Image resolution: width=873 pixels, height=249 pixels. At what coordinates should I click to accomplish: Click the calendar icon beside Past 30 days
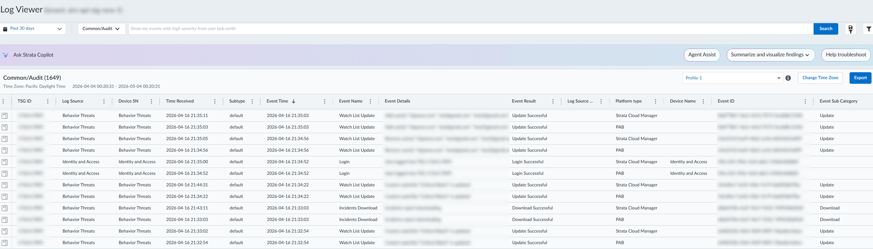coord(5,29)
